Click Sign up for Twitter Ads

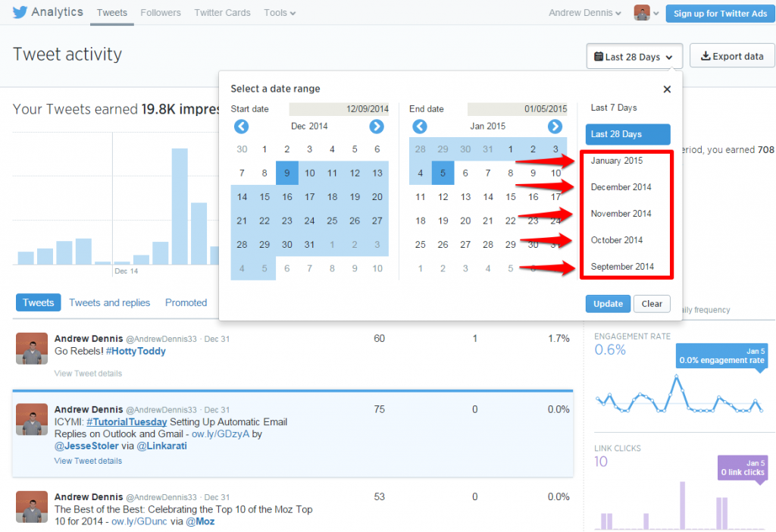719,13
